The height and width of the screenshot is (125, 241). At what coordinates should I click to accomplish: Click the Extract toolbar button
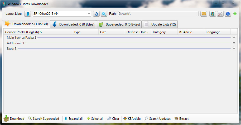pyautogui.click(x=181, y=119)
